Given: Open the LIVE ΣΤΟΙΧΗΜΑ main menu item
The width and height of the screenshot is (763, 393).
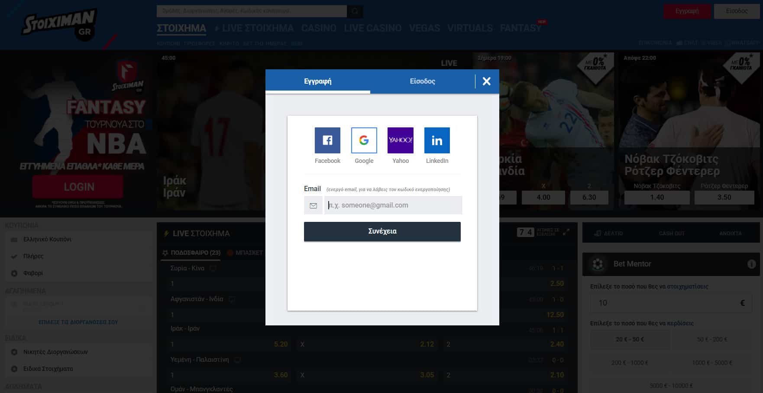Looking at the screenshot, I should pyautogui.click(x=254, y=29).
